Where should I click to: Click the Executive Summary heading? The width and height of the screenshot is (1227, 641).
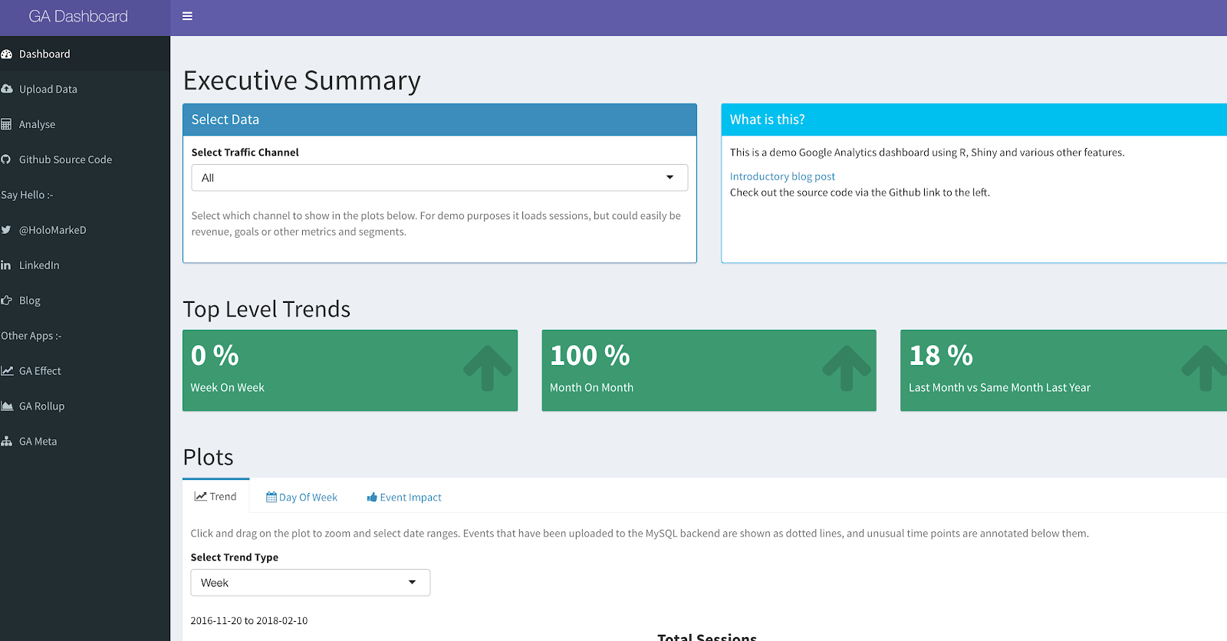pos(302,81)
